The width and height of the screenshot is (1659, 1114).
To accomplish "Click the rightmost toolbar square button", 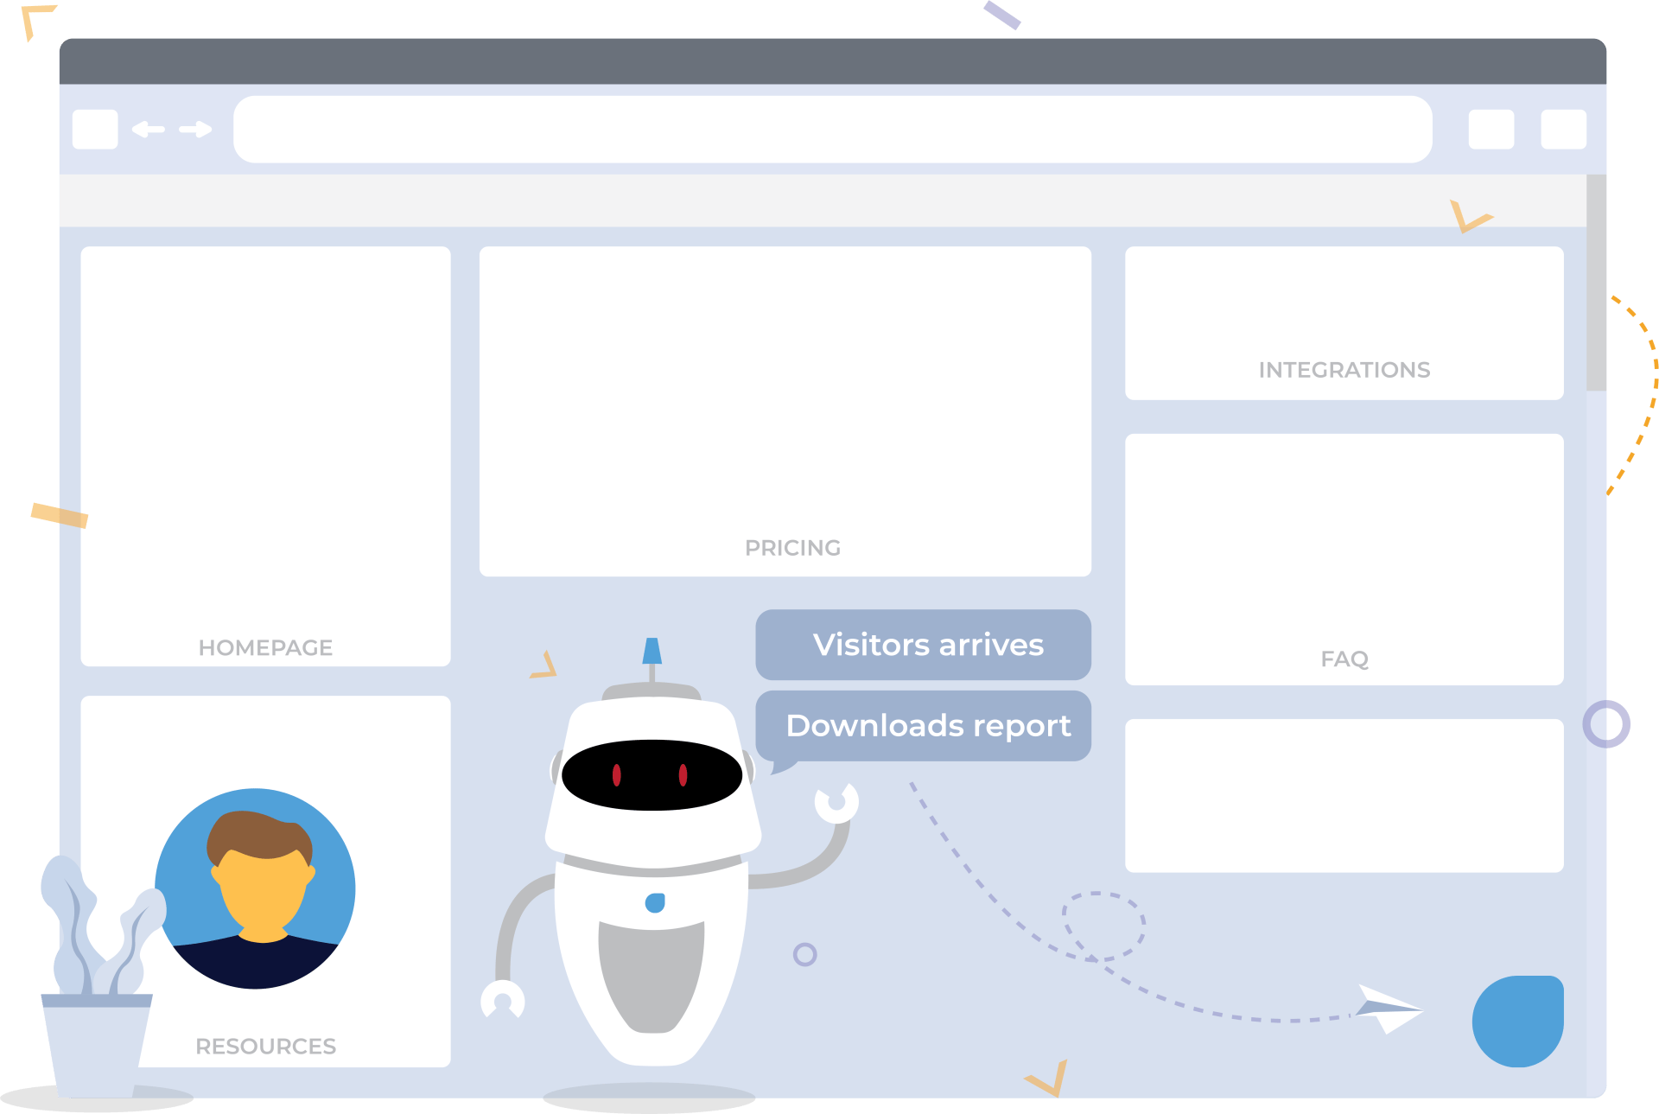I will (x=1563, y=130).
